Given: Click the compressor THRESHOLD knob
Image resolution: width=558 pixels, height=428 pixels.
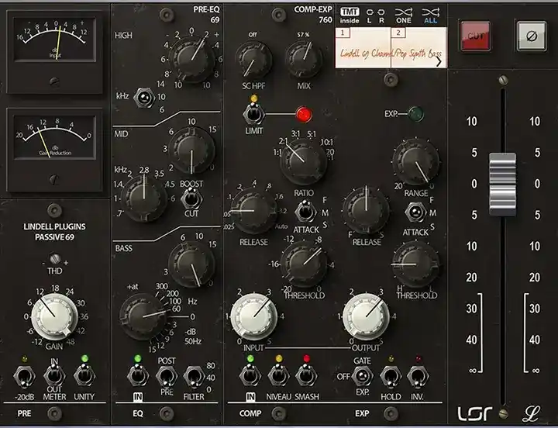Looking at the screenshot, I should click(x=304, y=264).
